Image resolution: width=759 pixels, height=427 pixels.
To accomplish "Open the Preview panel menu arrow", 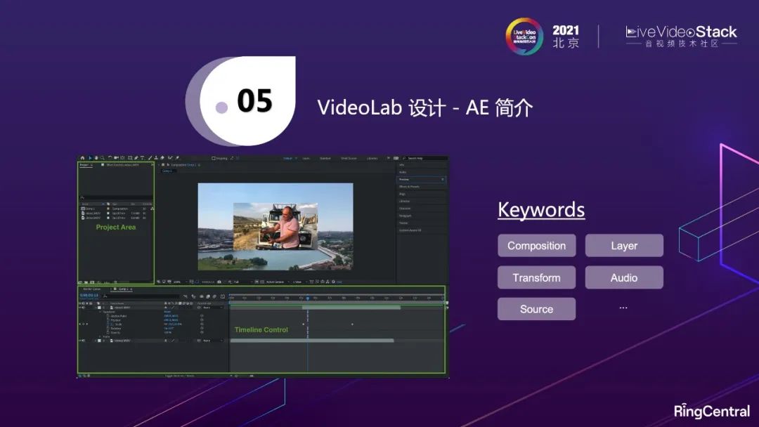I will point(443,179).
